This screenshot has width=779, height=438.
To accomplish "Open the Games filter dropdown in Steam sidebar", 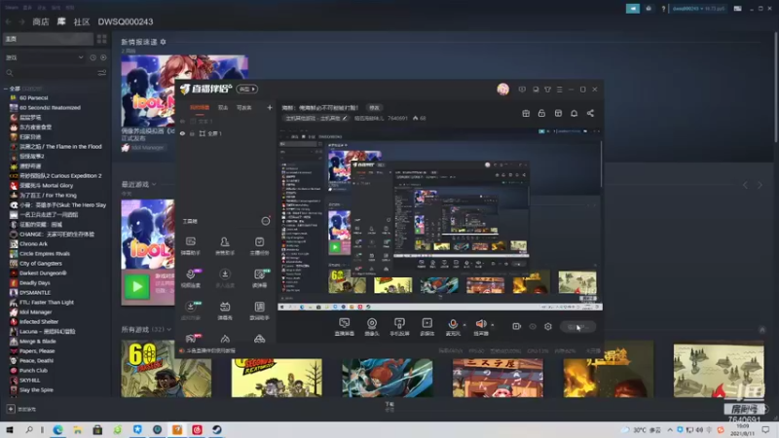I will [44, 57].
